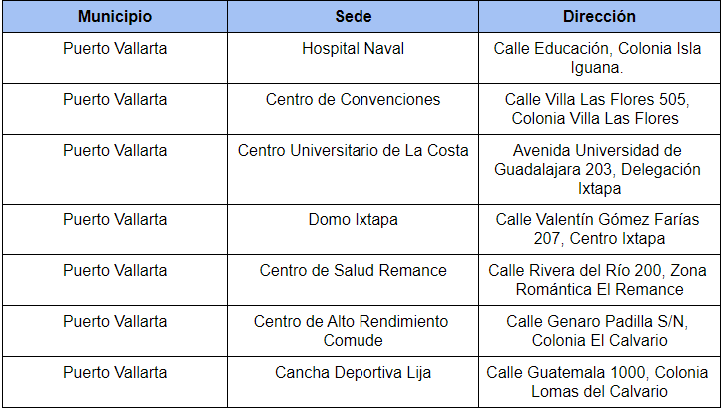Image resolution: width=723 pixels, height=411 pixels.
Task: Click the Calle Guatemala 1000 address
Action: point(597,382)
